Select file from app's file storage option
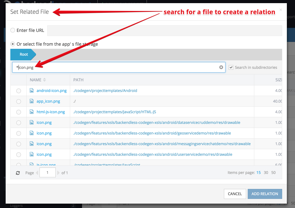Viewport: 295px width, 208px height. click(13, 44)
